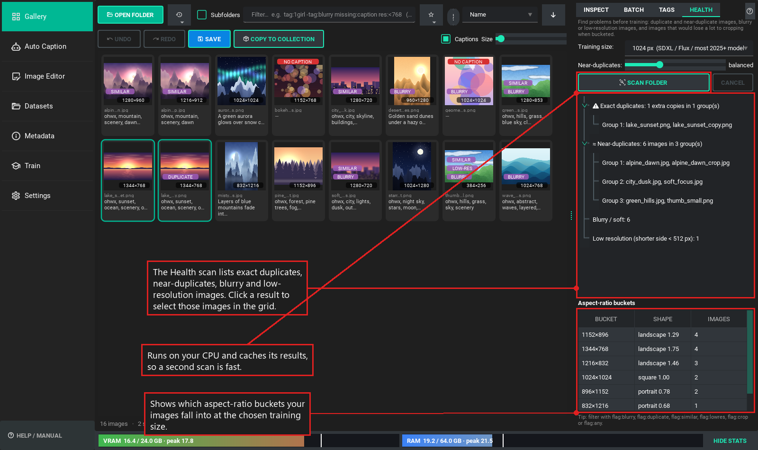Enable the Subfolders checkbox
Image resolution: width=758 pixels, height=450 pixels.
coord(202,15)
